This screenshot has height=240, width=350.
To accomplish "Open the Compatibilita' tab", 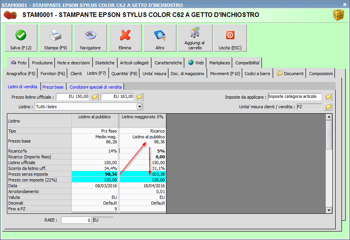I will click(247, 63).
